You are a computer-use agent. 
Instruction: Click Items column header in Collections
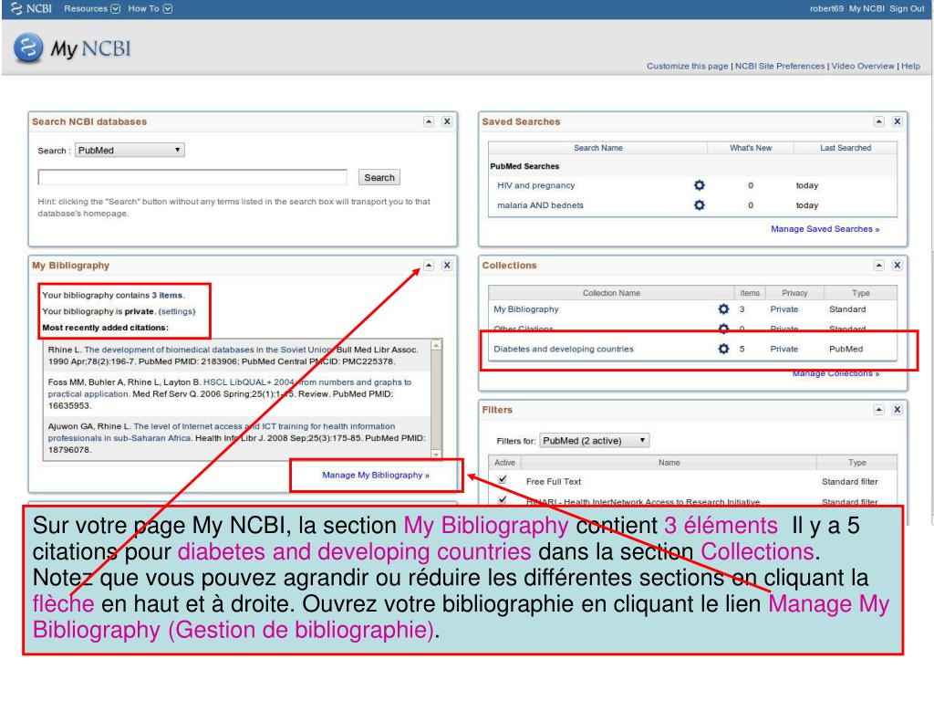tap(750, 293)
